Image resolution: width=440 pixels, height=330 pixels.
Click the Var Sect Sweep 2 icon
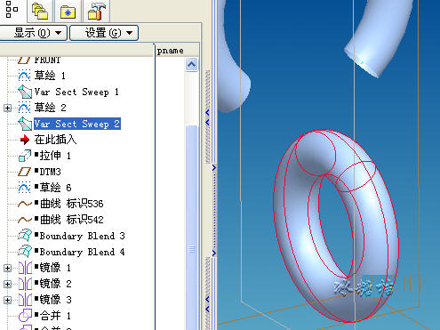pos(25,124)
